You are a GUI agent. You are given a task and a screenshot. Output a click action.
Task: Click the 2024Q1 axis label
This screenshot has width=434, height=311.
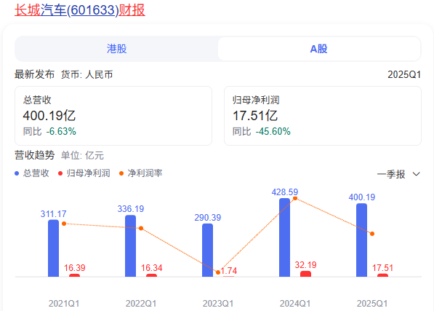[x=295, y=304]
